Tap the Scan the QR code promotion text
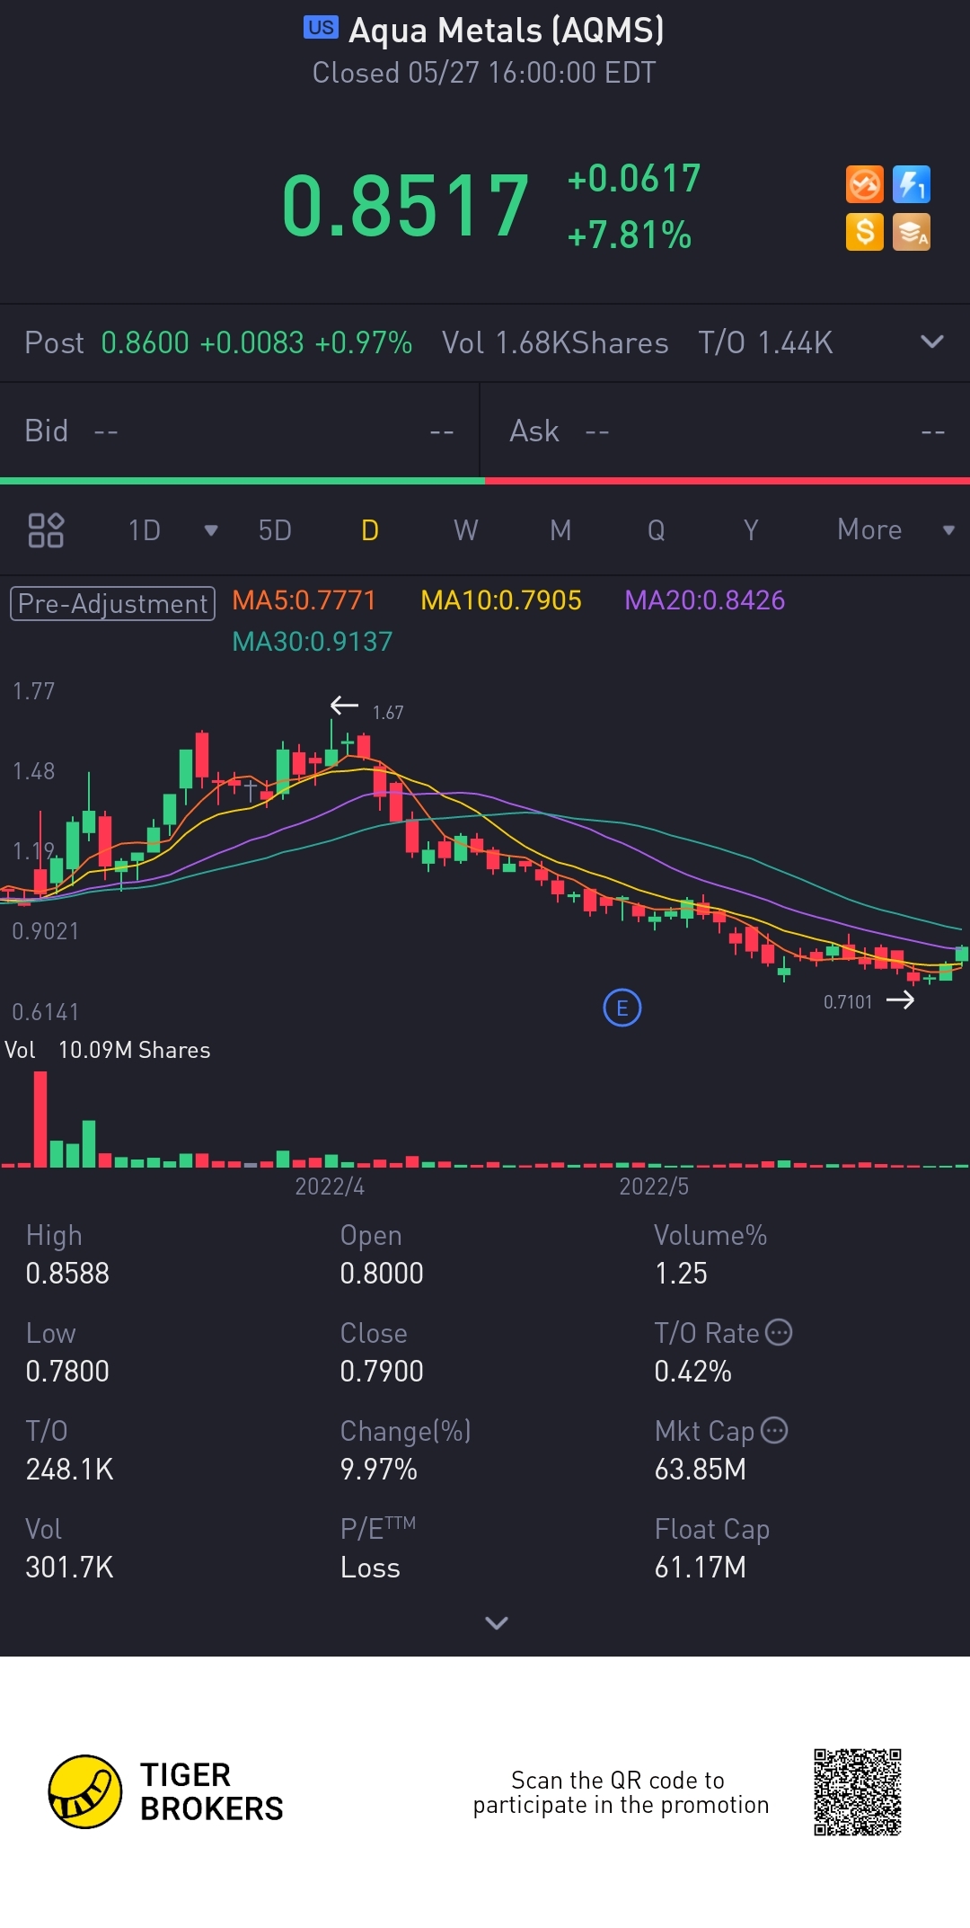The image size is (970, 1928). [x=621, y=1792]
